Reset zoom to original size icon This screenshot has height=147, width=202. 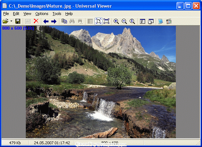click(x=132, y=21)
